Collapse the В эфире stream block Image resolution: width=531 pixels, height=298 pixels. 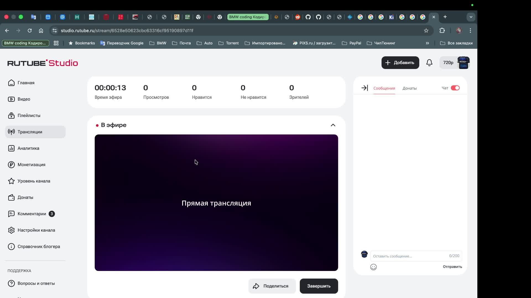(333, 125)
